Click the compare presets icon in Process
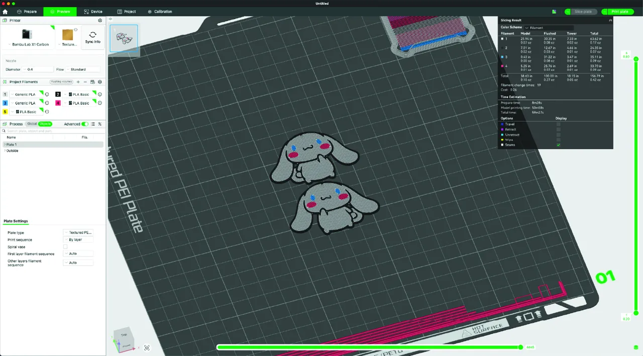This screenshot has width=643, height=356. (x=99, y=124)
